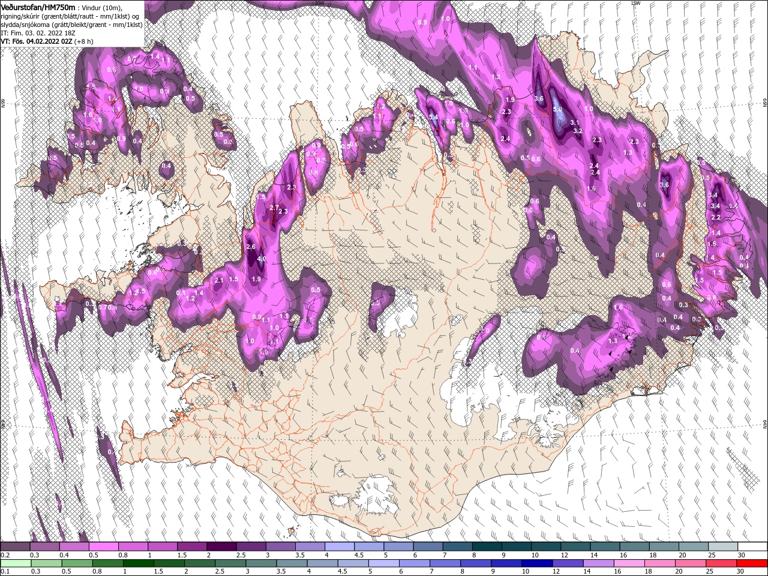Image resolution: width=768 pixels, height=576 pixels.
Task: Click the 2.7 snowfall value on the map
Action: click(x=274, y=208)
